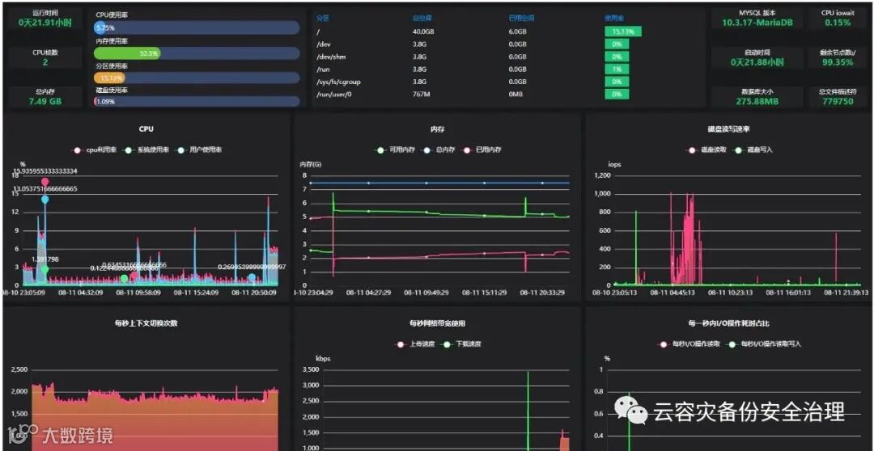Click the 分区 column header
874x451 pixels.
pos(323,18)
